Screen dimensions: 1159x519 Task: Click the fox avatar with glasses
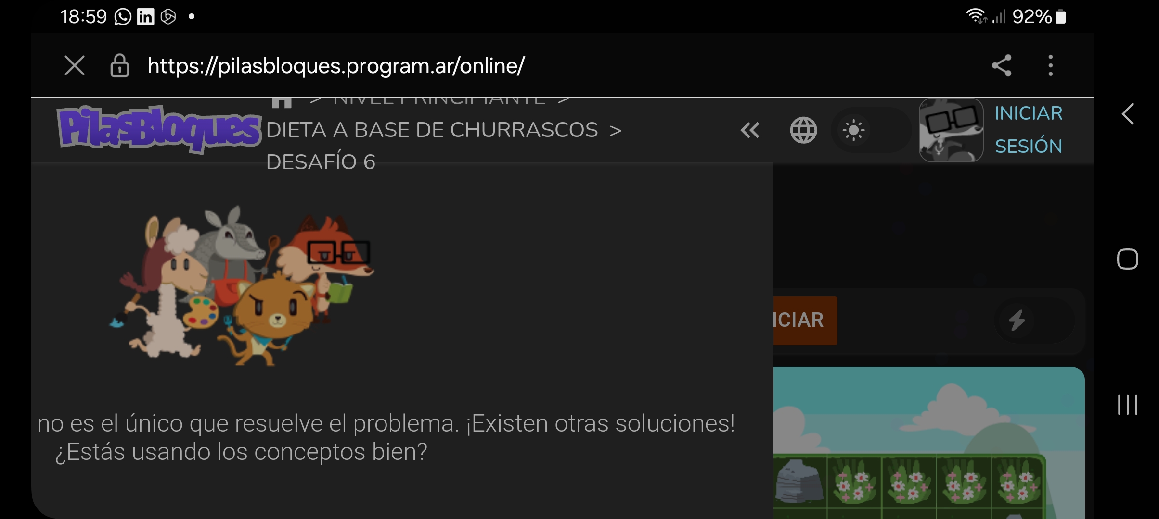(x=951, y=130)
